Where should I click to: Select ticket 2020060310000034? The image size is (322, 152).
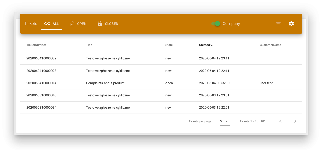(41, 108)
